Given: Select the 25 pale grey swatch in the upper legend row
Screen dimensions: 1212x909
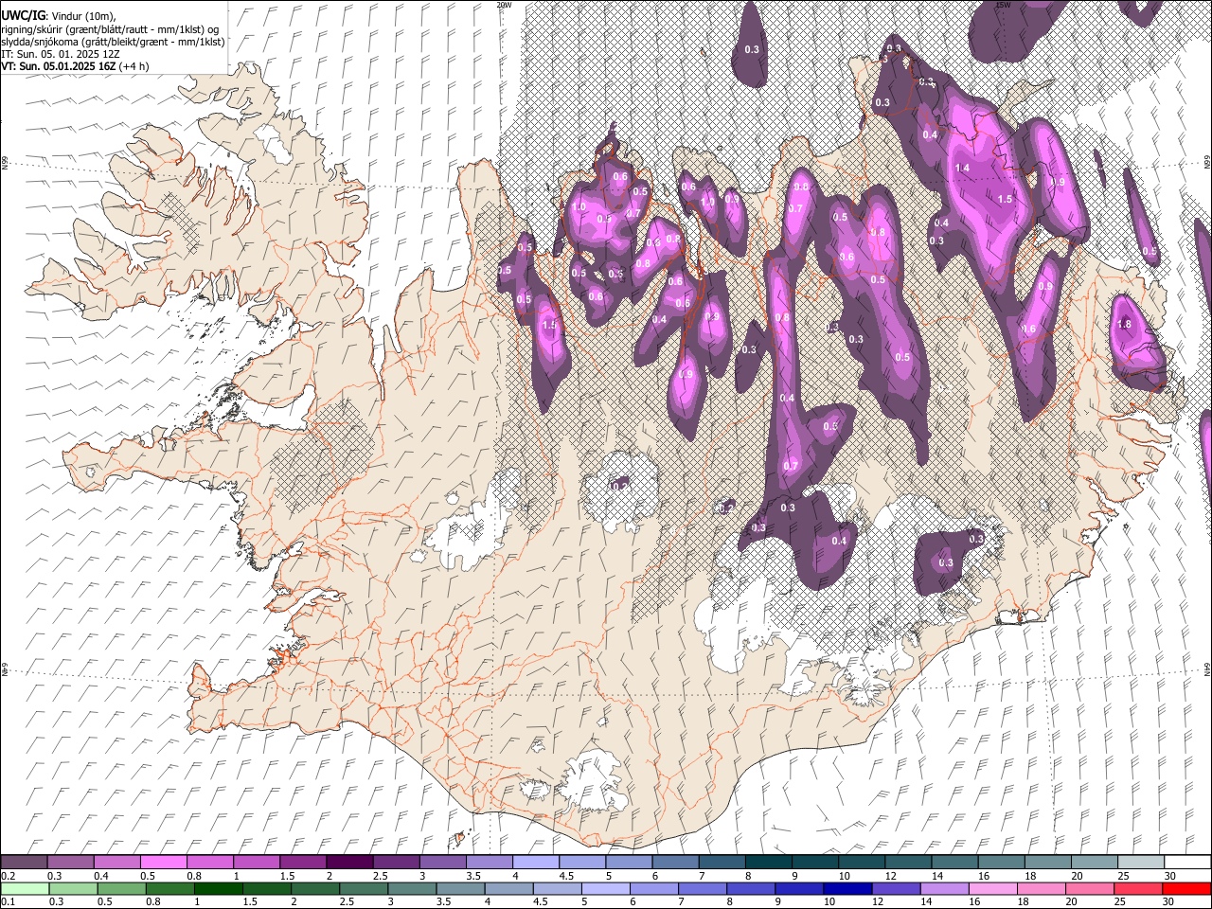Looking at the screenshot, I should [x=1141, y=862].
